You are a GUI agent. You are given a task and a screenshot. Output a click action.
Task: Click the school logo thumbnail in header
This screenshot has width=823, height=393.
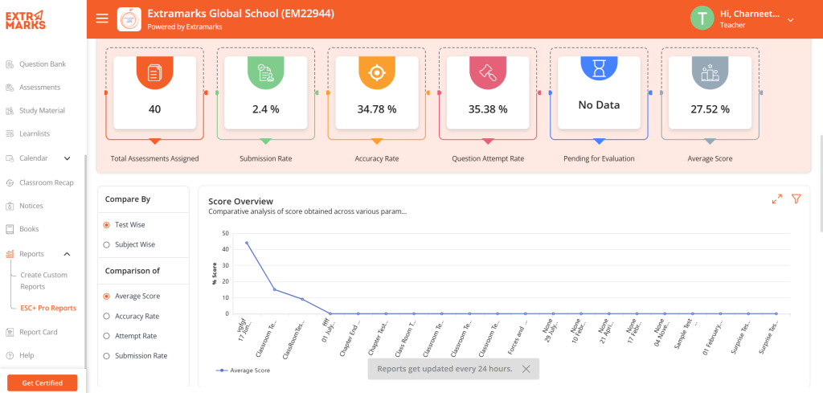point(129,19)
